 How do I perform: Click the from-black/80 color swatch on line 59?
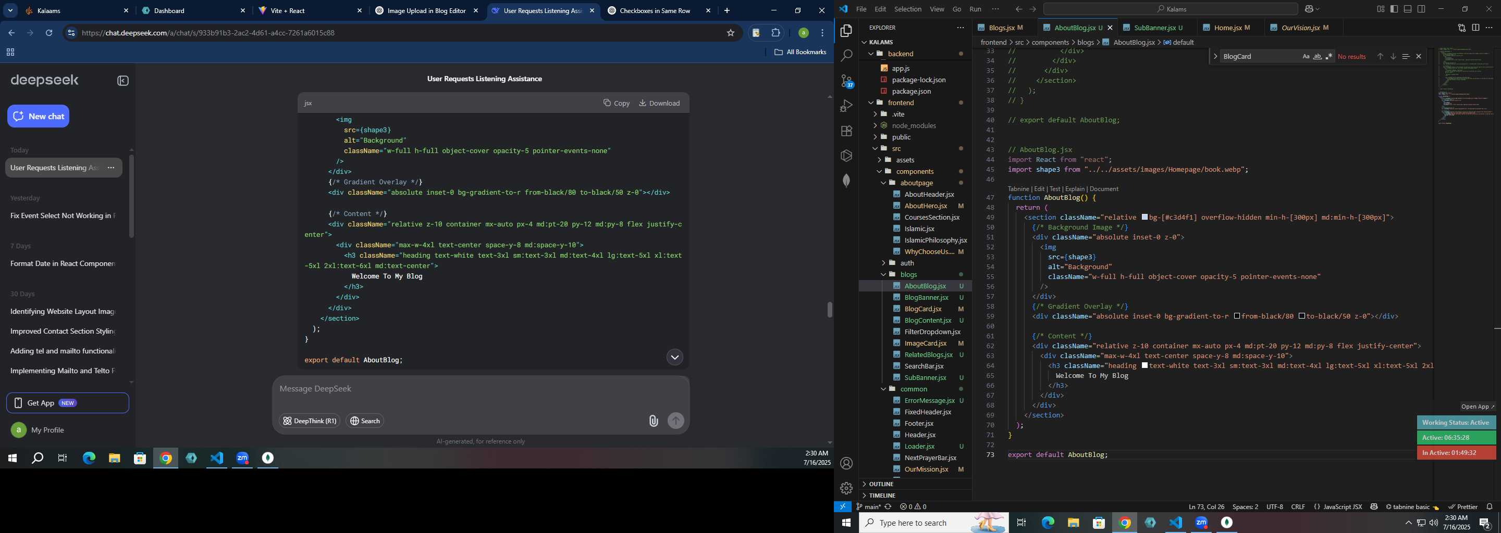click(x=1237, y=316)
